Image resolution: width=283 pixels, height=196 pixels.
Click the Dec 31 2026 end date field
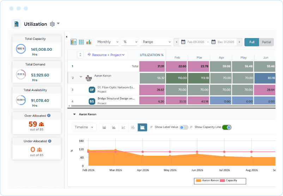[x=226, y=42]
